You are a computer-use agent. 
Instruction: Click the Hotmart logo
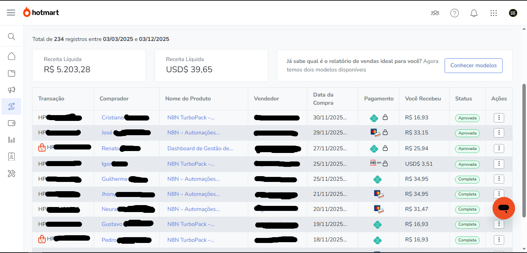pos(41,12)
